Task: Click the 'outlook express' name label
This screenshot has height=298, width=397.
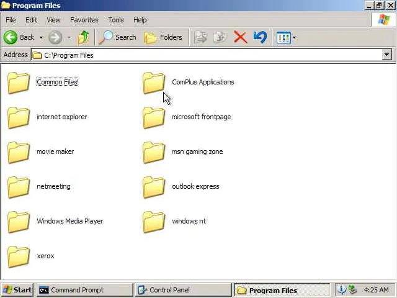Action: pos(195,186)
